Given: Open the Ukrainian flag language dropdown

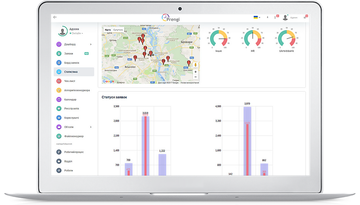Looking at the screenshot, I should 257,17.
